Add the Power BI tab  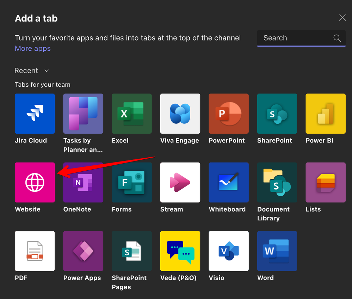tap(326, 114)
